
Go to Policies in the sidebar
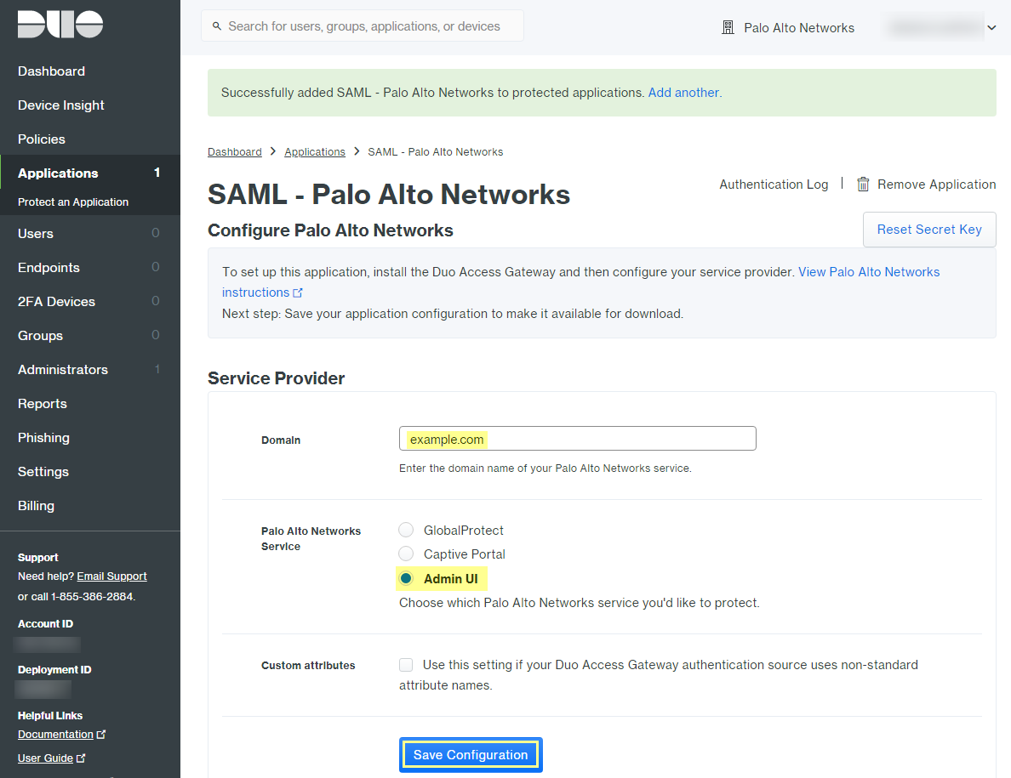click(x=42, y=139)
